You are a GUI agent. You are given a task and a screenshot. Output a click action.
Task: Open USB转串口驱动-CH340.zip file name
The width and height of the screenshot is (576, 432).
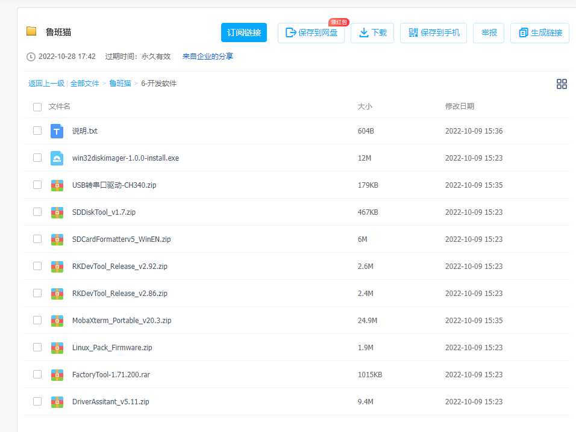point(114,185)
